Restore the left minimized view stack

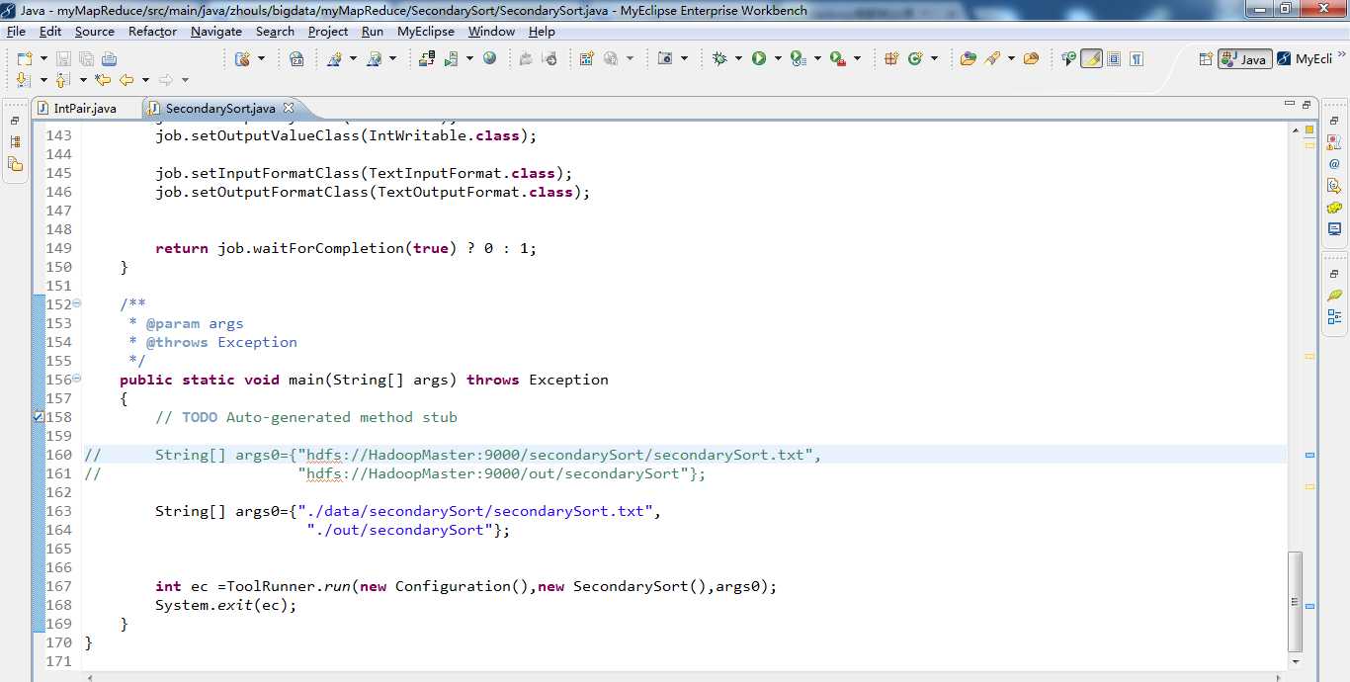point(15,121)
